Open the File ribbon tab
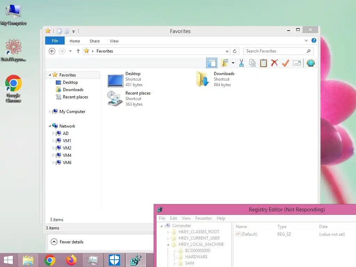 pyautogui.click(x=55, y=41)
